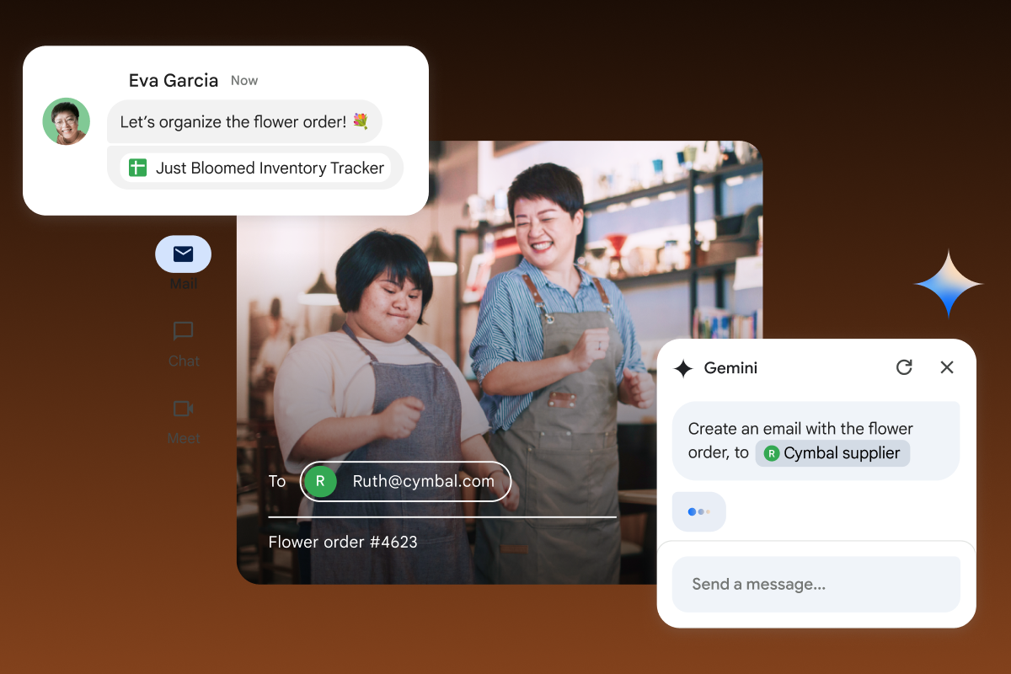Click the Flower order #4623 subject line
The width and height of the screenshot is (1011, 674).
(343, 542)
